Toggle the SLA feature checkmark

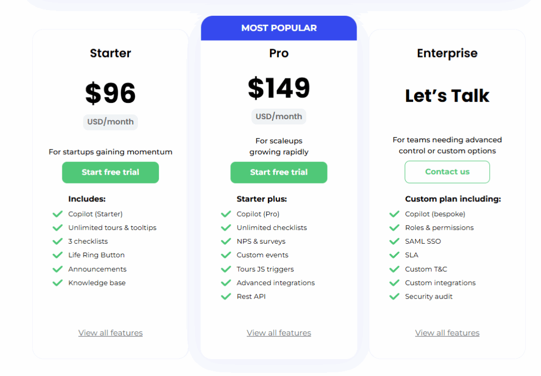(x=394, y=255)
